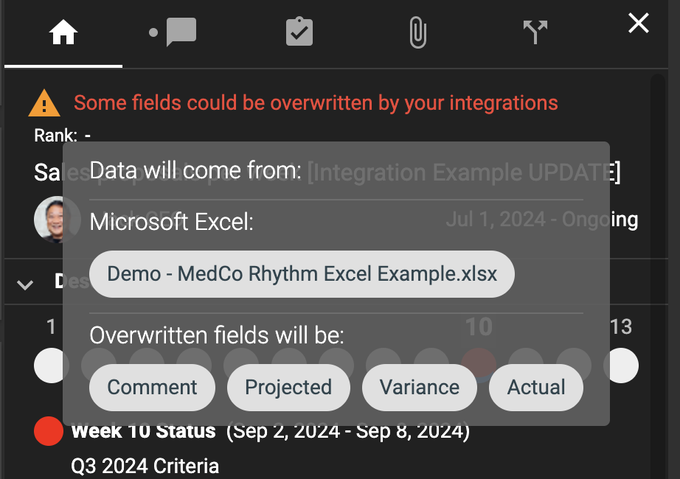680x479 pixels.
Task: Click the dependencies branch icon
Action: click(535, 31)
